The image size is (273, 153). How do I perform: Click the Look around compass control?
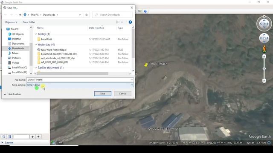(x=264, y=24)
